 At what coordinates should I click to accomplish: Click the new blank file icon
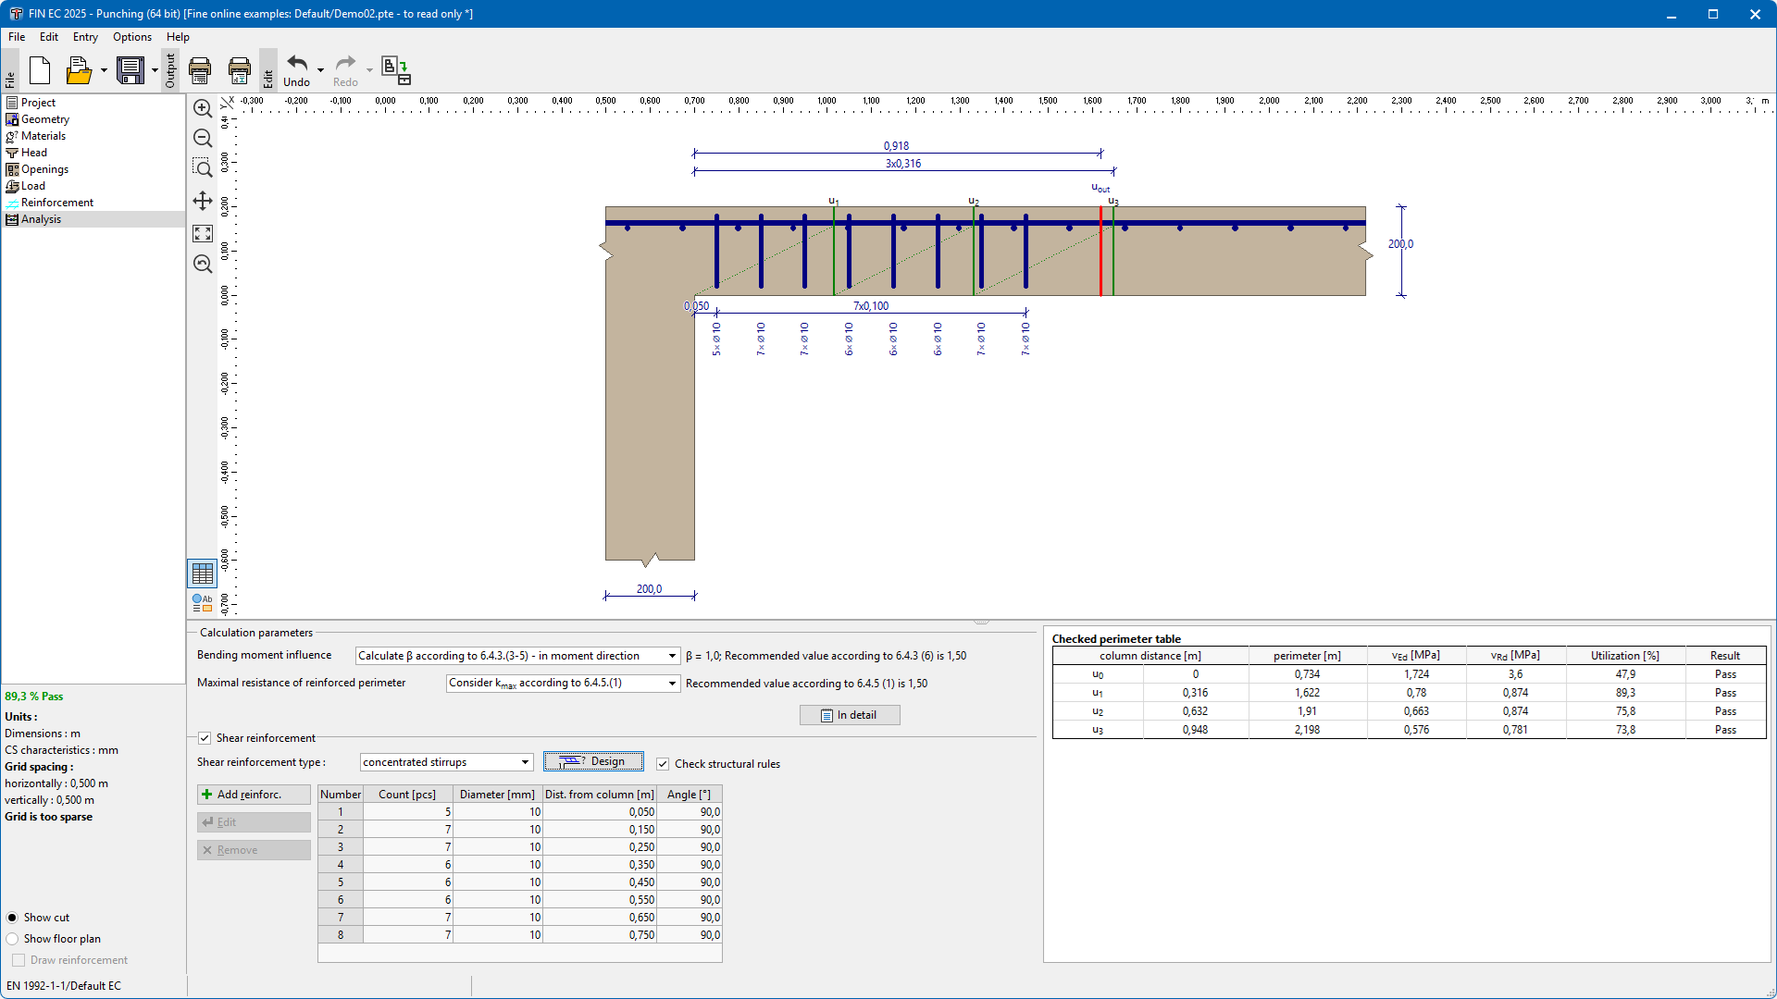point(40,70)
